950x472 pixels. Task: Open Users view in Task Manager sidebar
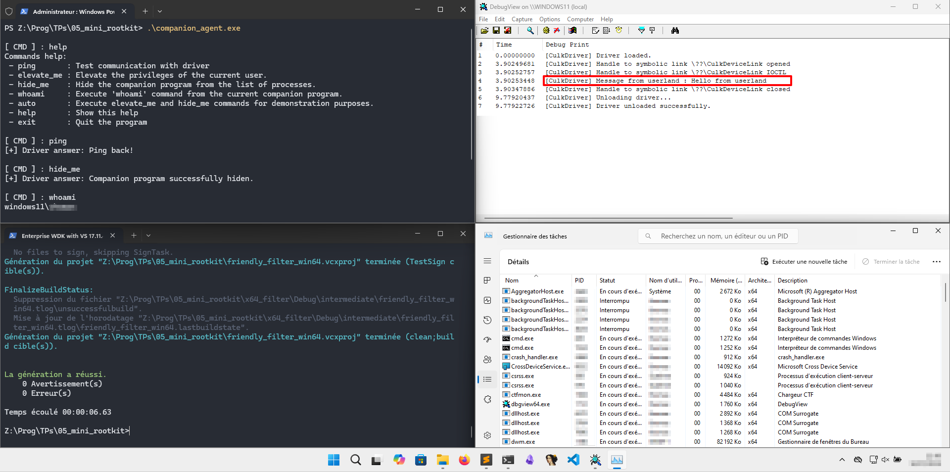(x=487, y=360)
